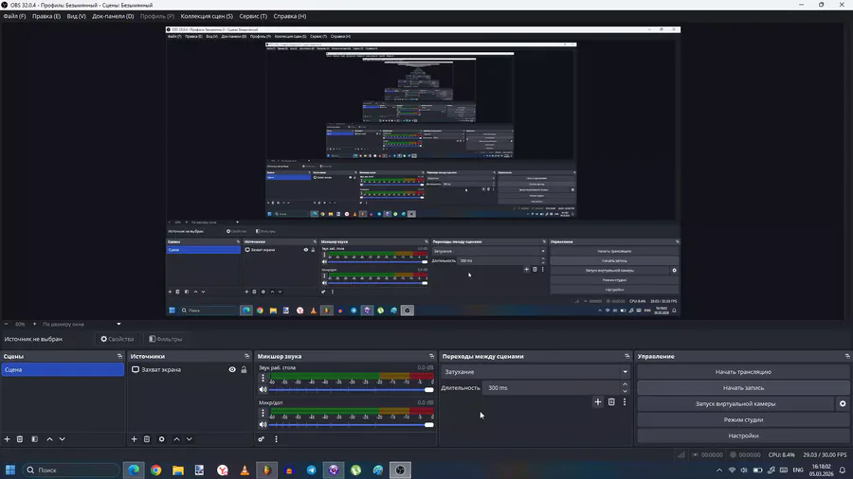Enable Режим студии button
This screenshot has width=853, height=479.
tap(743, 419)
